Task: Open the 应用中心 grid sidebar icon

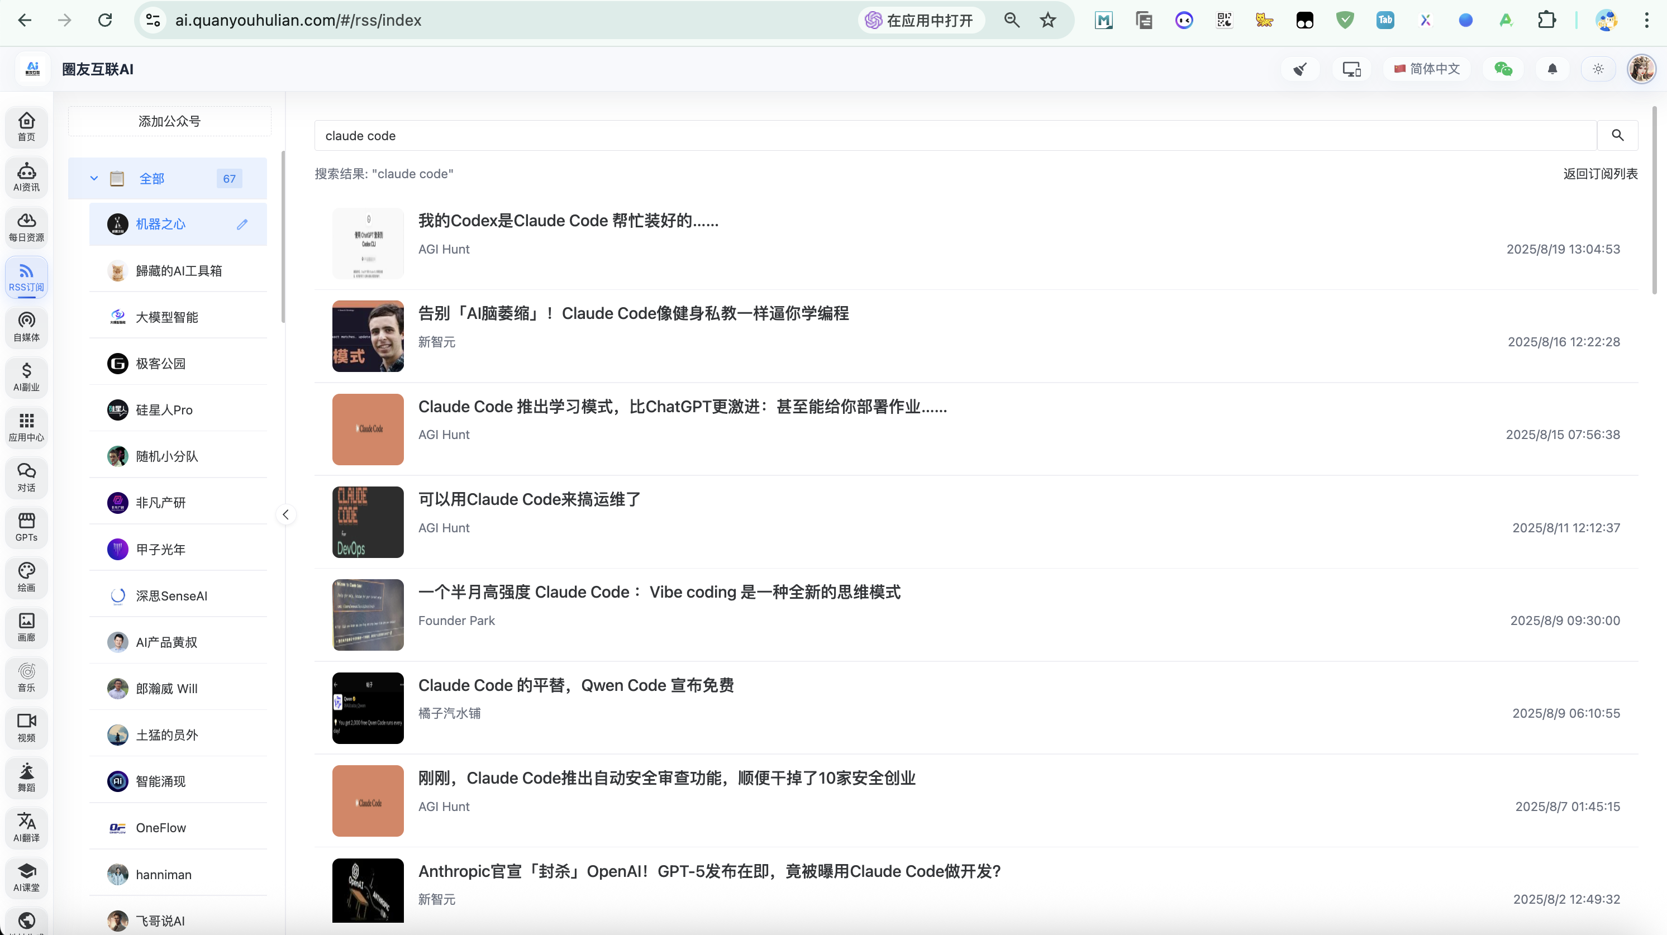Action: [x=26, y=427]
